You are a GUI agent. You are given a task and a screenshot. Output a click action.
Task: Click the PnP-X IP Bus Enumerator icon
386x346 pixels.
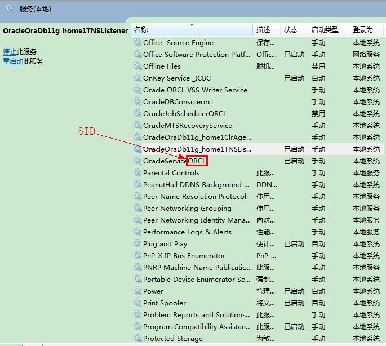click(x=137, y=255)
